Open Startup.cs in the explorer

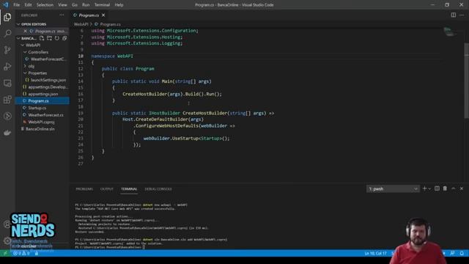(37, 108)
